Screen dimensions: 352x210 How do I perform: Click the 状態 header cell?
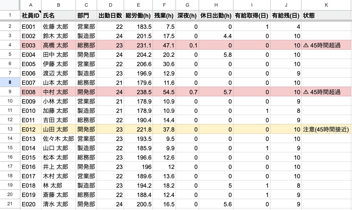(x=327, y=16)
